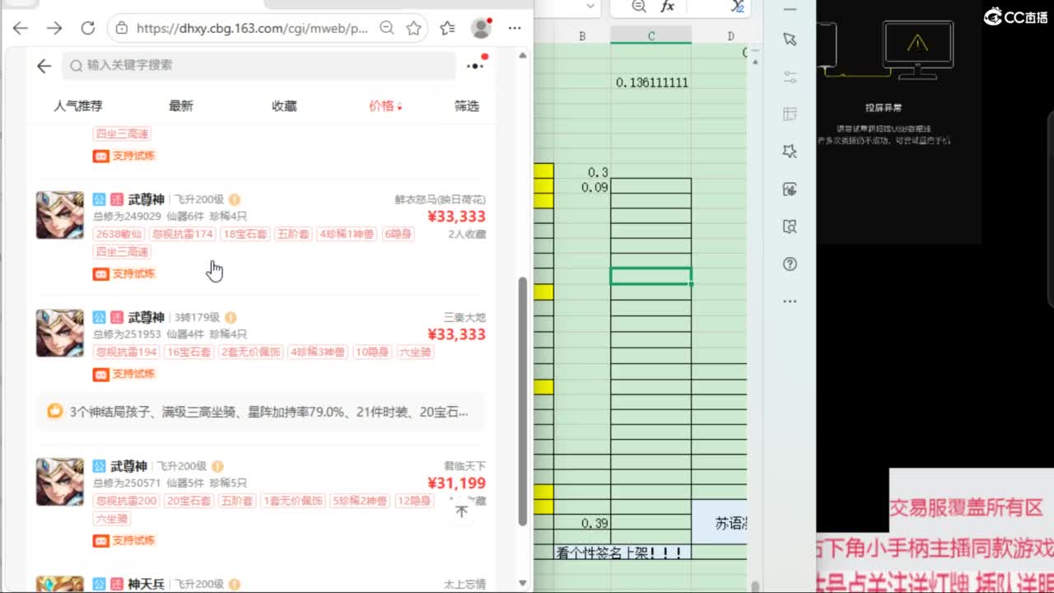Viewport: 1054px width, 593px height.
Task: Click the spreadsheet zoom-out magnifier icon
Action: (638, 7)
